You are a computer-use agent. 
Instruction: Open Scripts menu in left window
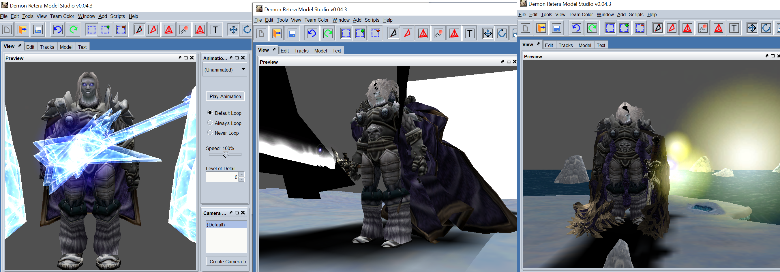coord(117,16)
